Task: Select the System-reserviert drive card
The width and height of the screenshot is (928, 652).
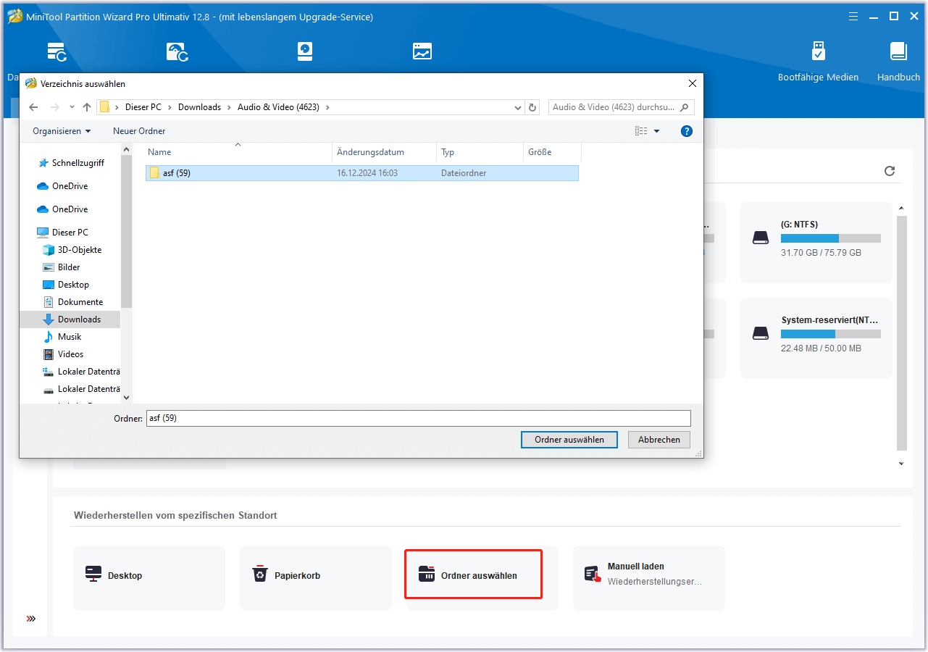Action: point(816,338)
